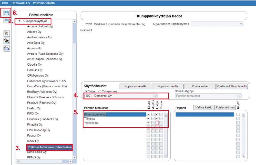Click the add single user icon
Screen dimensions: 256x165
click(6, 34)
